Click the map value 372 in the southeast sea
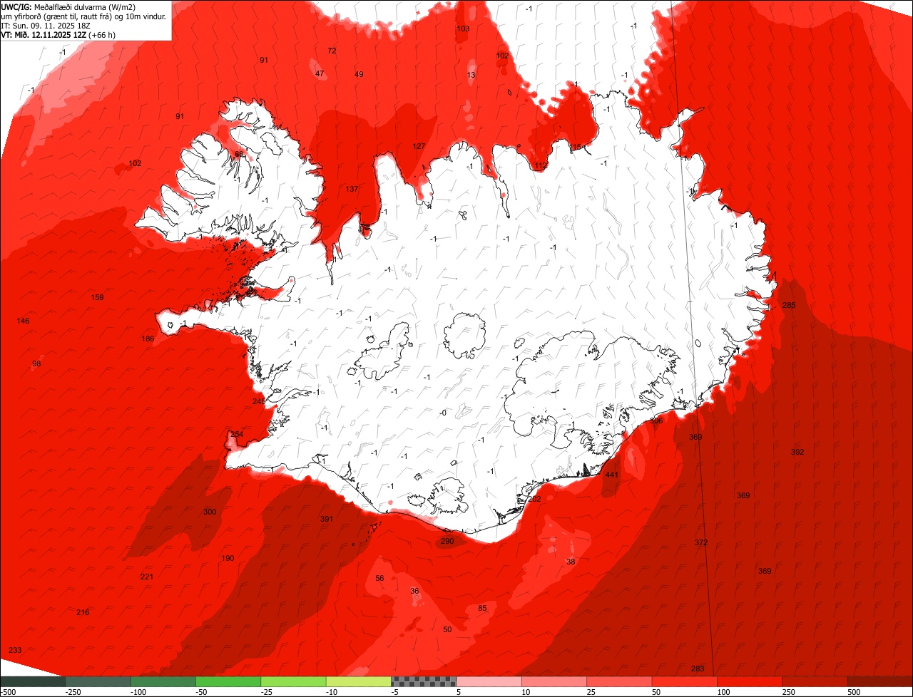Viewport: 913px width, 697px height. coord(701,542)
